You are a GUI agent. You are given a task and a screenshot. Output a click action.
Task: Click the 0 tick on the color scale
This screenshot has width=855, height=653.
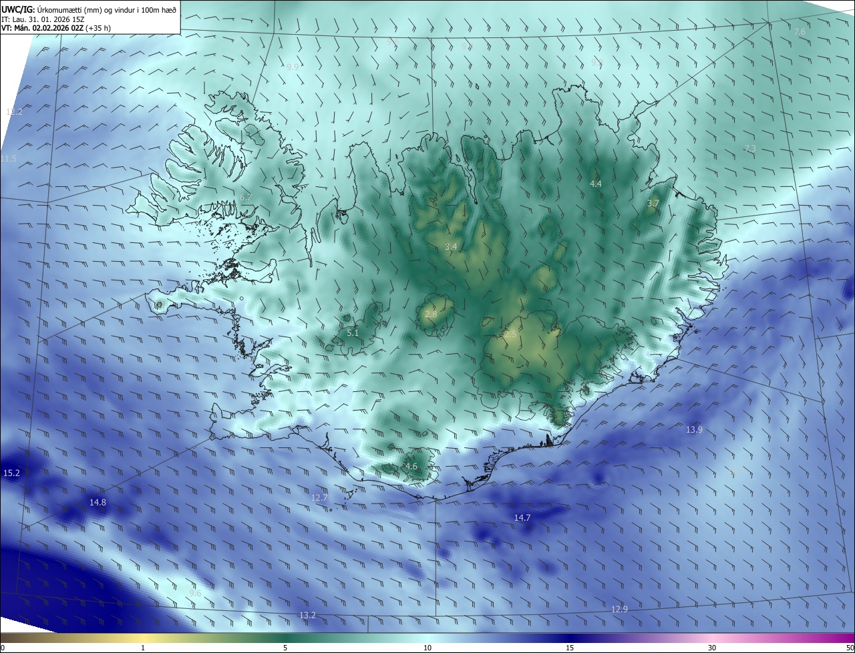(x=3, y=648)
